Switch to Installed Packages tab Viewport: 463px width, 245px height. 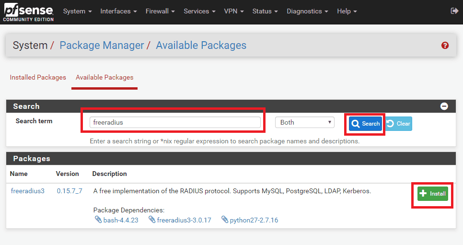[x=38, y=77]
